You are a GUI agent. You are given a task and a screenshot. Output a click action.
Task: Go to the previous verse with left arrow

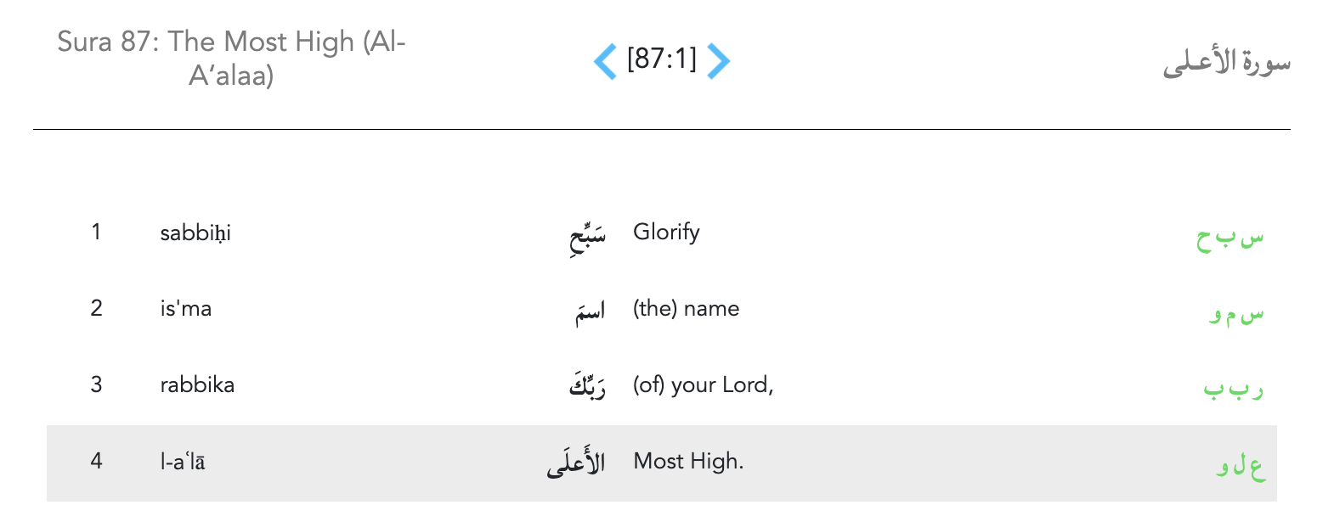click(605, 61)
